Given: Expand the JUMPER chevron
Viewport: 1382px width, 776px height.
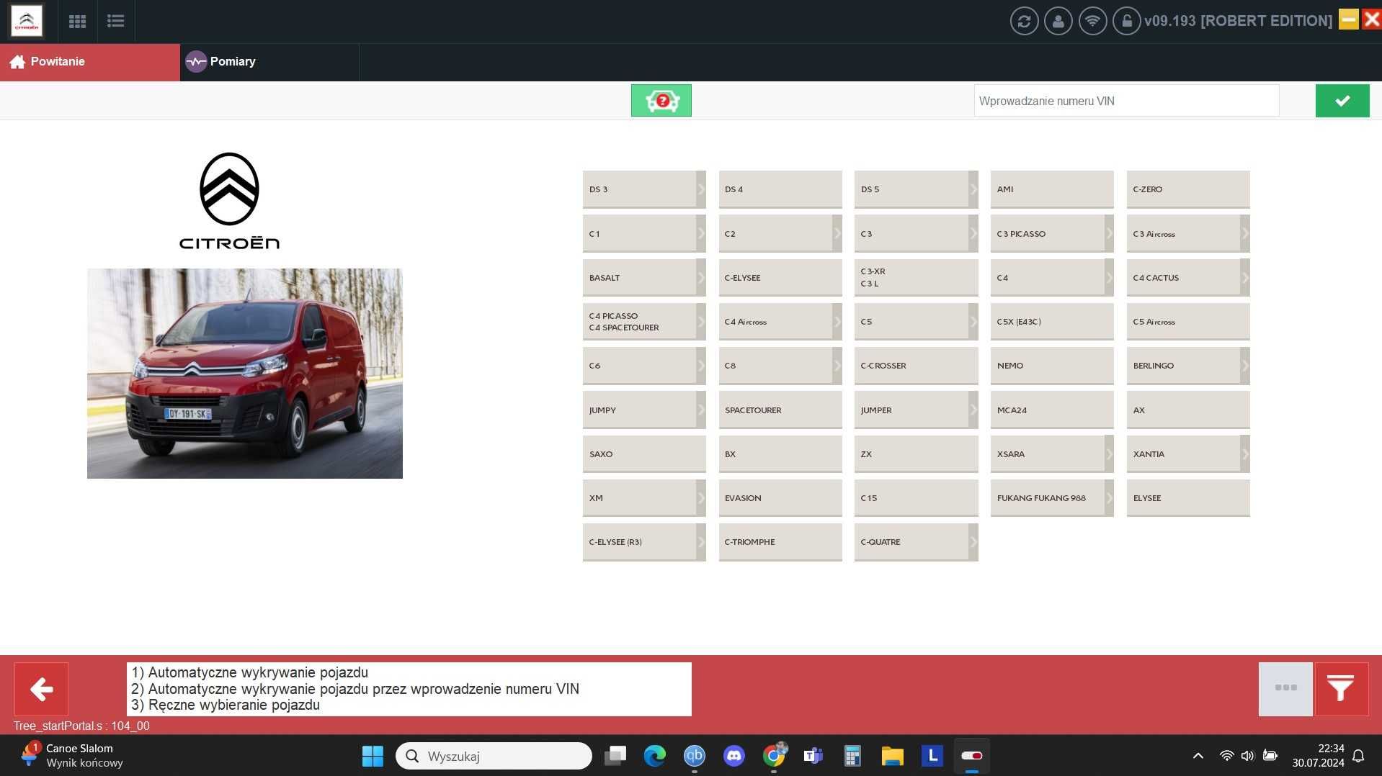Looking at the screenshot, I should pyautogui.click(x=973, y=410).
